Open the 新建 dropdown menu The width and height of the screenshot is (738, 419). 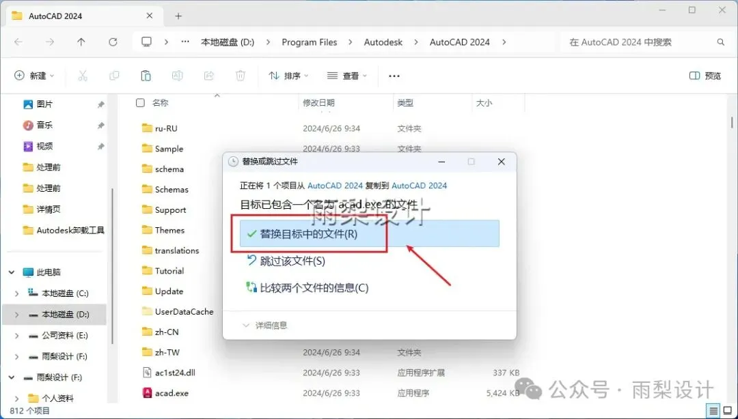click(34, 76)
